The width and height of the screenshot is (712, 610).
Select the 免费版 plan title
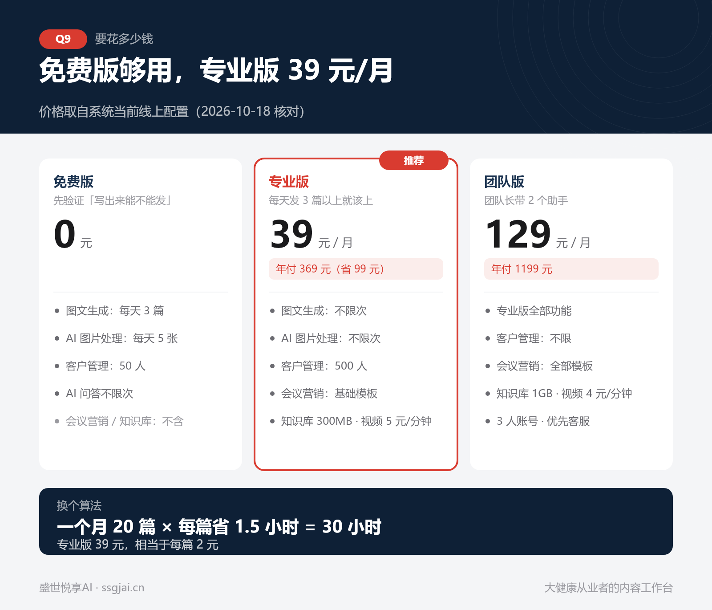73,182
